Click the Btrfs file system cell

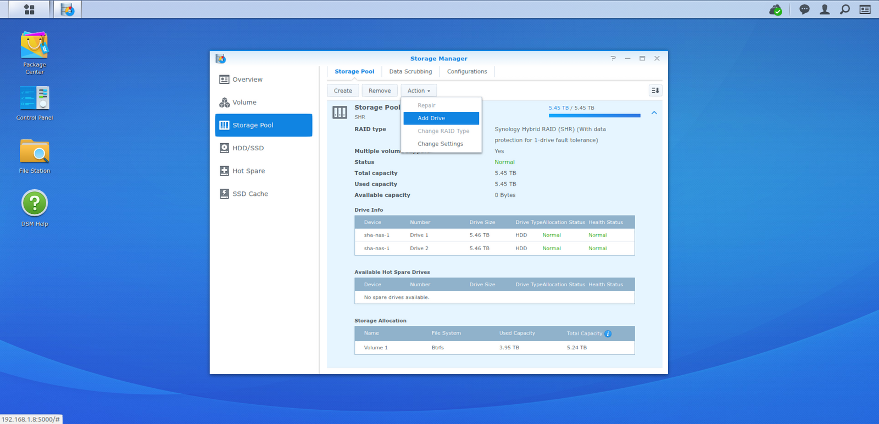(437, 348)
